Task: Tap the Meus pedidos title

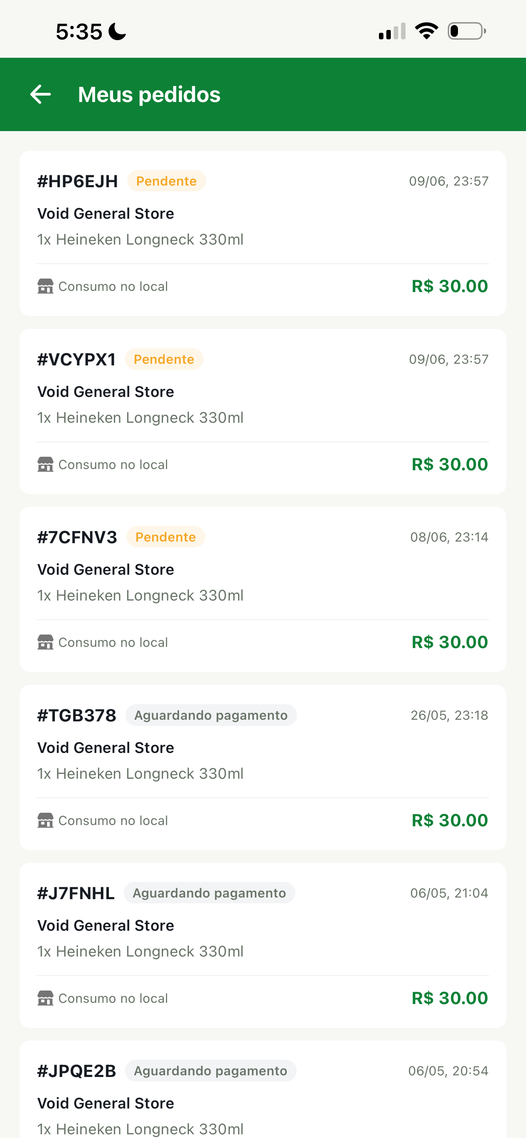Action: click(x=149, y=95)
